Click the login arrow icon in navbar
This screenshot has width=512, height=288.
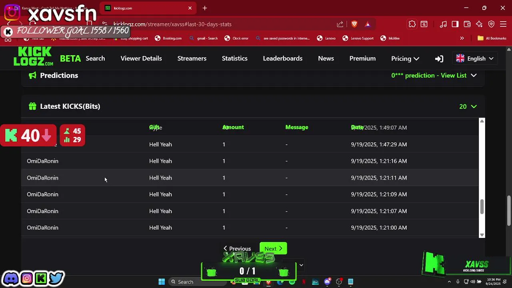[439, 59]
